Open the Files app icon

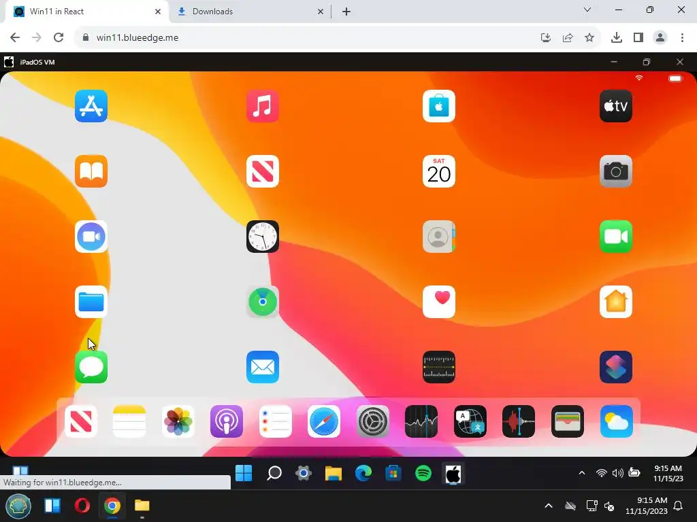pyautogui.click(x=91, y=302)
